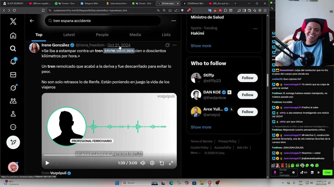334x187 pixels.
Task: Open the Oct 21, 2024 post timestamp
Action: pos(119,45)
